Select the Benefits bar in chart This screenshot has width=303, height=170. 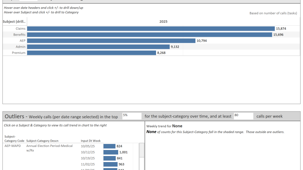click(x=149, y=35)
